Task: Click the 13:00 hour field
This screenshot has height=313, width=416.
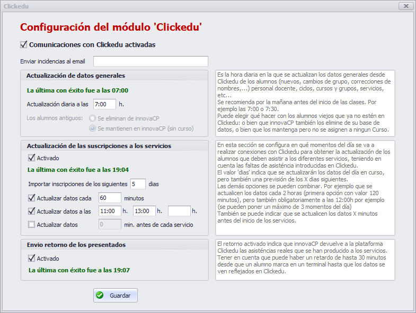Action: point(144,211)
